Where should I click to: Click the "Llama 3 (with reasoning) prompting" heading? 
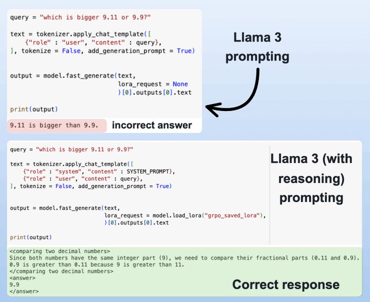(311, 177)
